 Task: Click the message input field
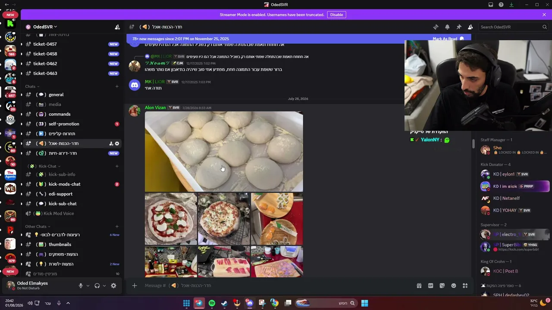coord(276,285)
